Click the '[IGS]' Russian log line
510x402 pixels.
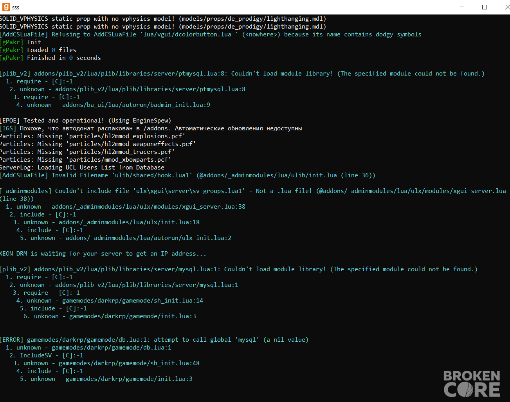coord(151,128)
